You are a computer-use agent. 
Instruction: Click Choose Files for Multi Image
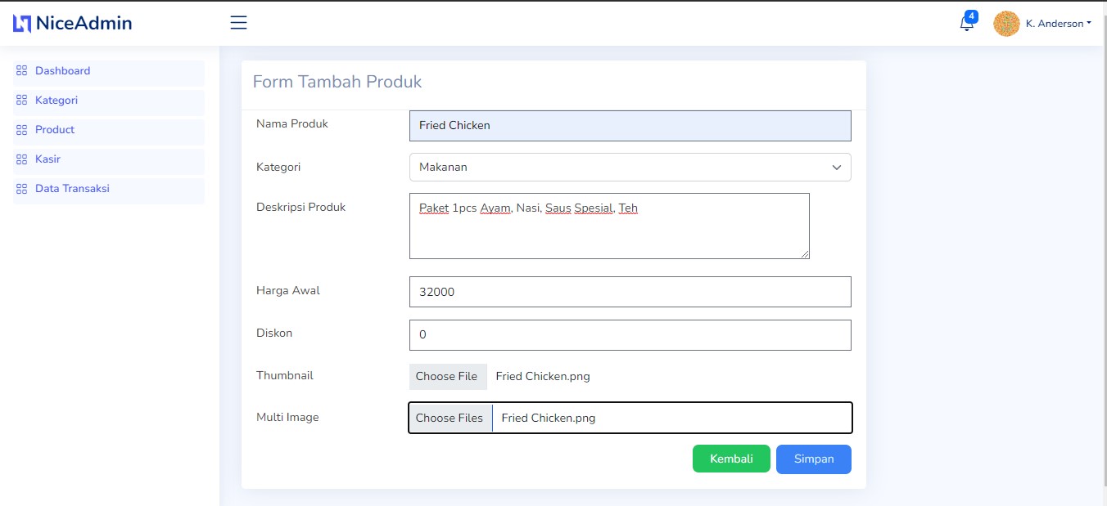(450, 418)
